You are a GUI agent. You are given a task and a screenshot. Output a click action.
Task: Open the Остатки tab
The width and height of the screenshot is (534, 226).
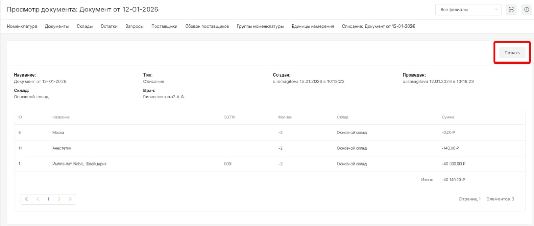pyautogui.click(x=109, y=26)
